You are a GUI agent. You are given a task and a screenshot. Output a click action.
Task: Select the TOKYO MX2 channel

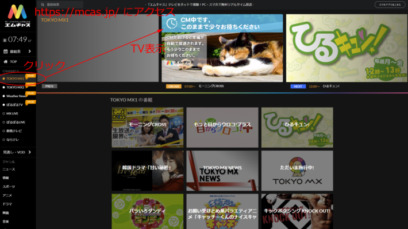[x=16, y=87]
